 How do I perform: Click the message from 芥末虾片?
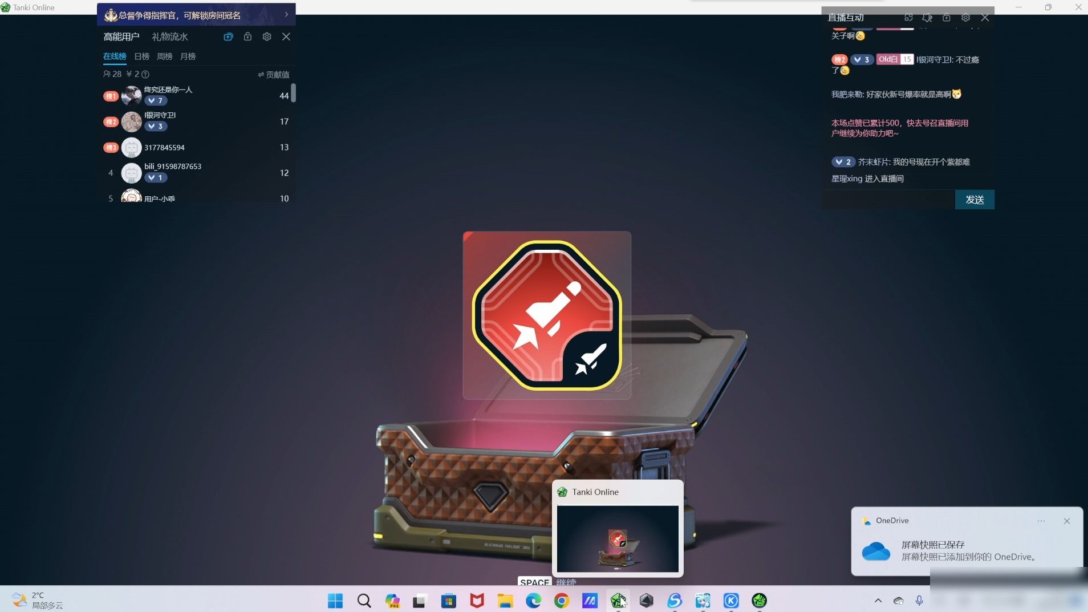click(901, 162)
